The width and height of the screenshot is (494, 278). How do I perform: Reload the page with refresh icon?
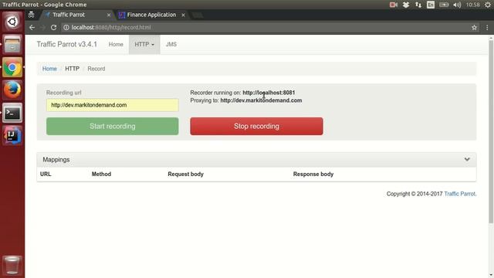[x=53, y=28]
